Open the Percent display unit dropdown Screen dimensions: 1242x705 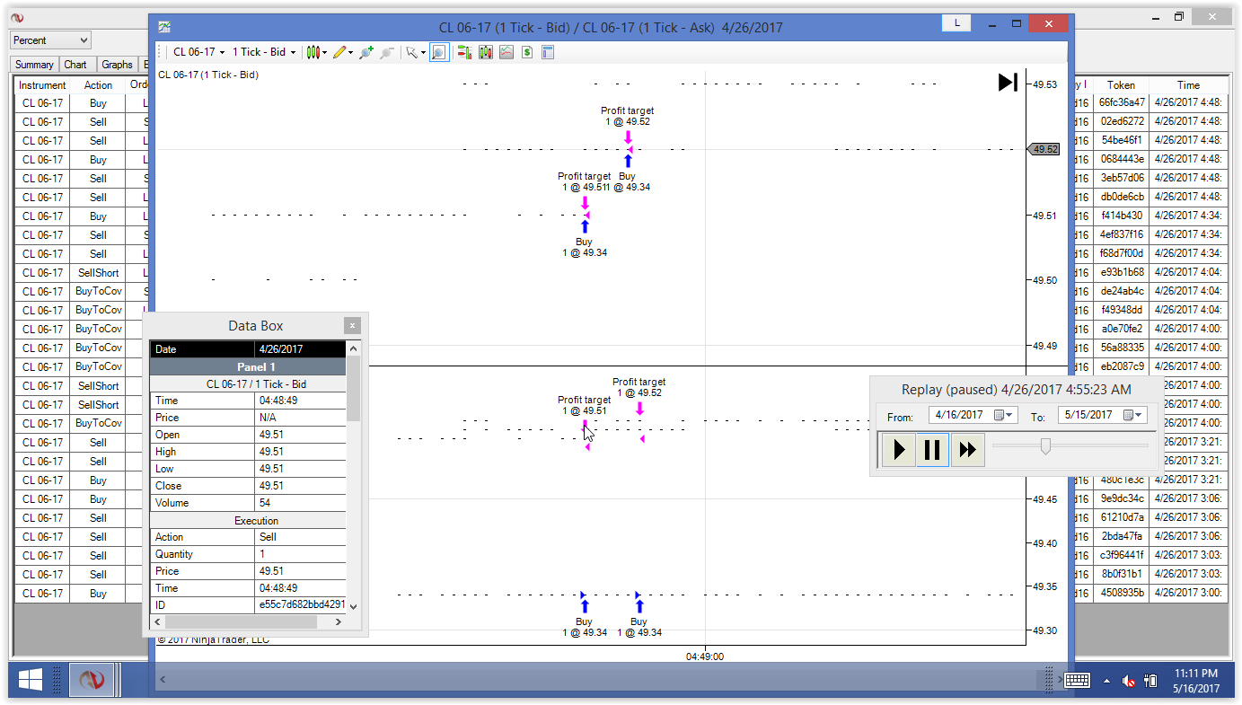point(50,40)
